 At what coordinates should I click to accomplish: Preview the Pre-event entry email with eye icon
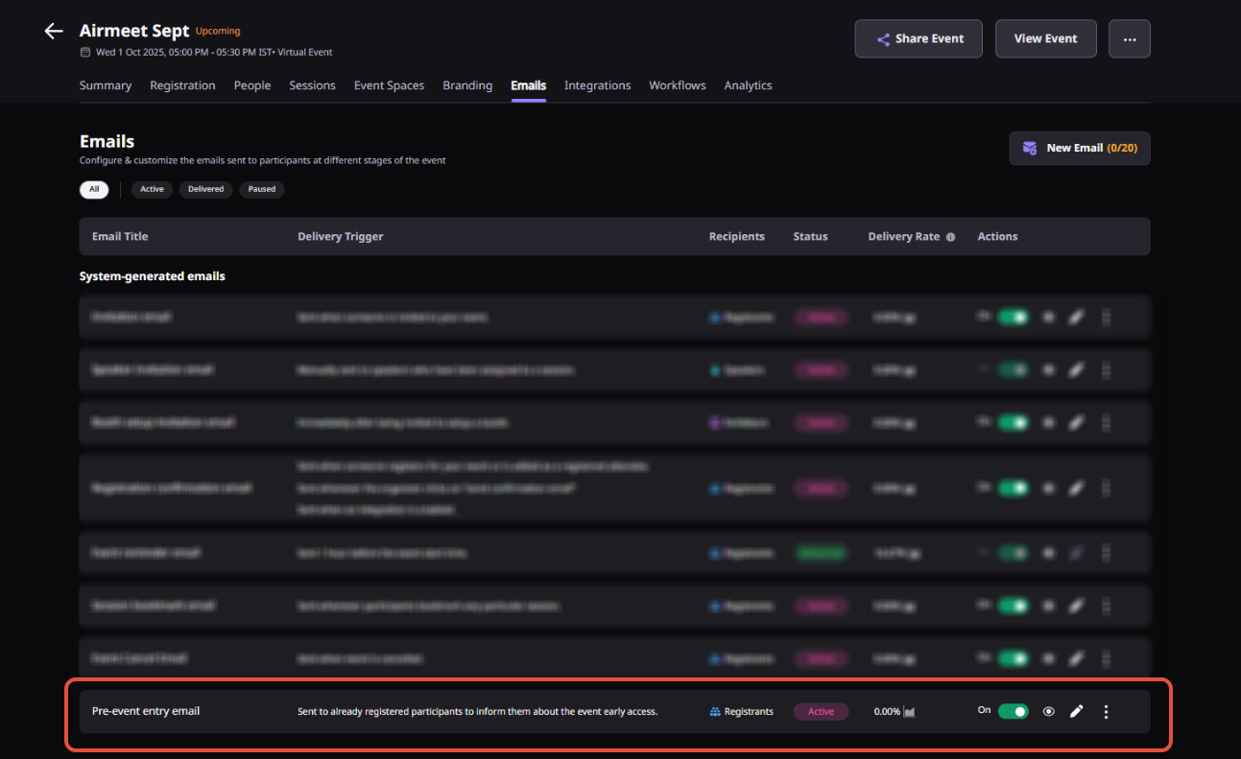1048,712
